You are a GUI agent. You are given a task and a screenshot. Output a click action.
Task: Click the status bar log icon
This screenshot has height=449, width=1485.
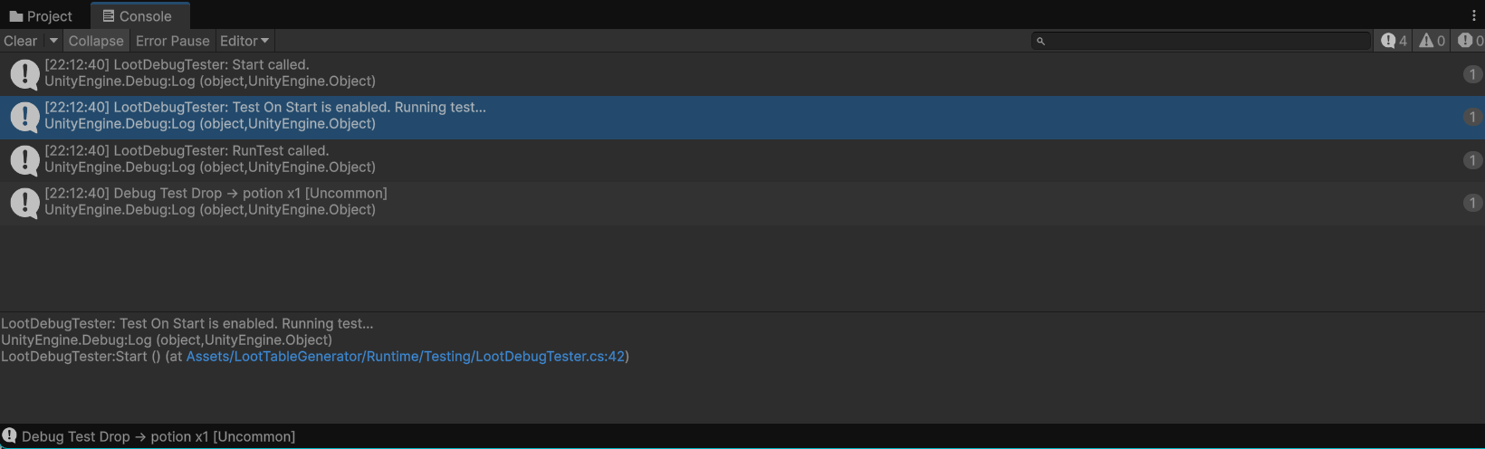(10, 435)
